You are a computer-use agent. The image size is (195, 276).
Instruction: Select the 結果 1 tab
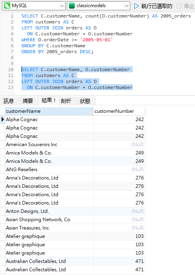point(48,100)
